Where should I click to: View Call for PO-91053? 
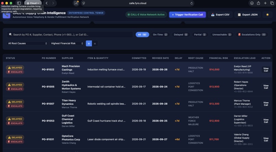266,121
